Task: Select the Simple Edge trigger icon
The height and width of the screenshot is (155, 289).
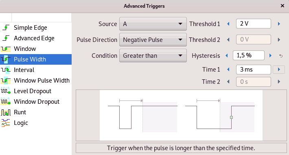Action: [x=6, y=28]
